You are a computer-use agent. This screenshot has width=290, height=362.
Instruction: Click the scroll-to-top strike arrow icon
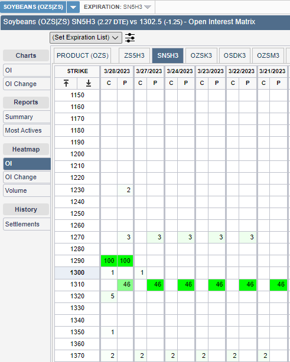[66, 83]
